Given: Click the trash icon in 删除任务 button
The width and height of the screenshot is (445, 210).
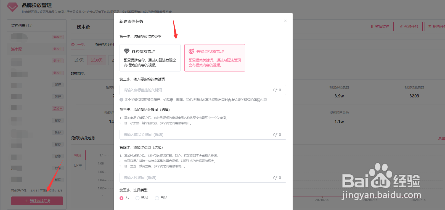Looking at the screenshot, I should pyautogui.click(x=430, y=27).
